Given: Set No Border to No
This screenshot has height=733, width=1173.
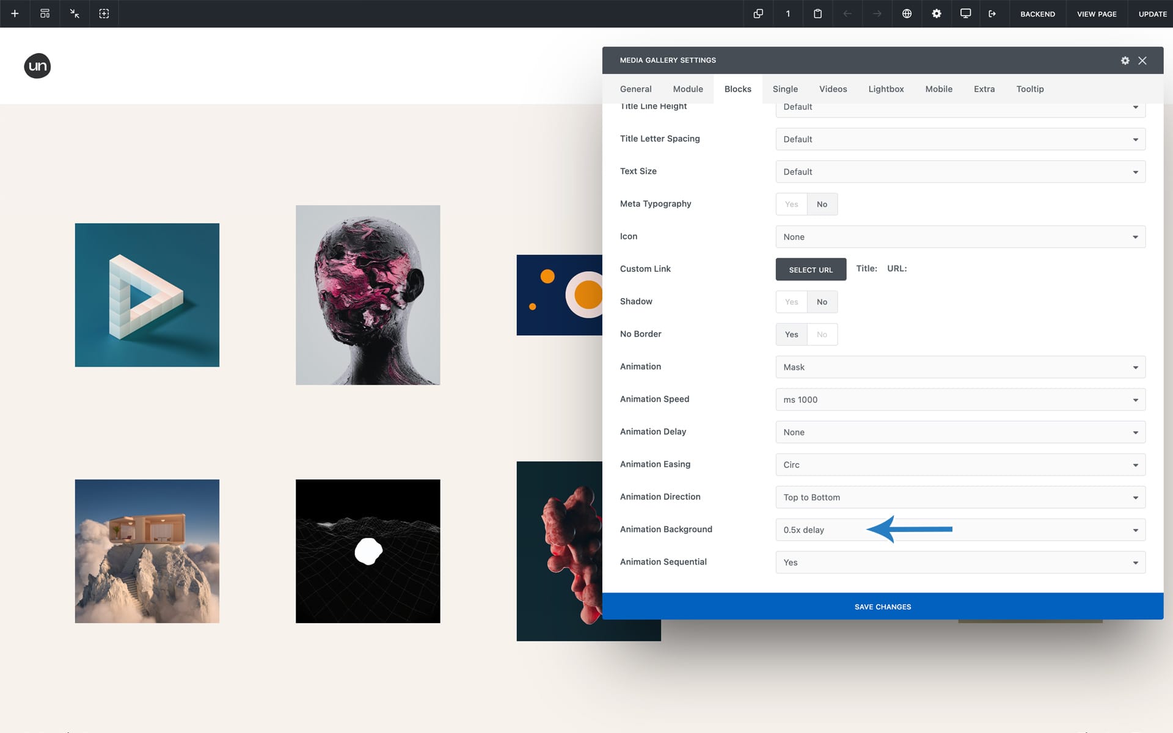Looking at the screenshot, I should 822,334.
